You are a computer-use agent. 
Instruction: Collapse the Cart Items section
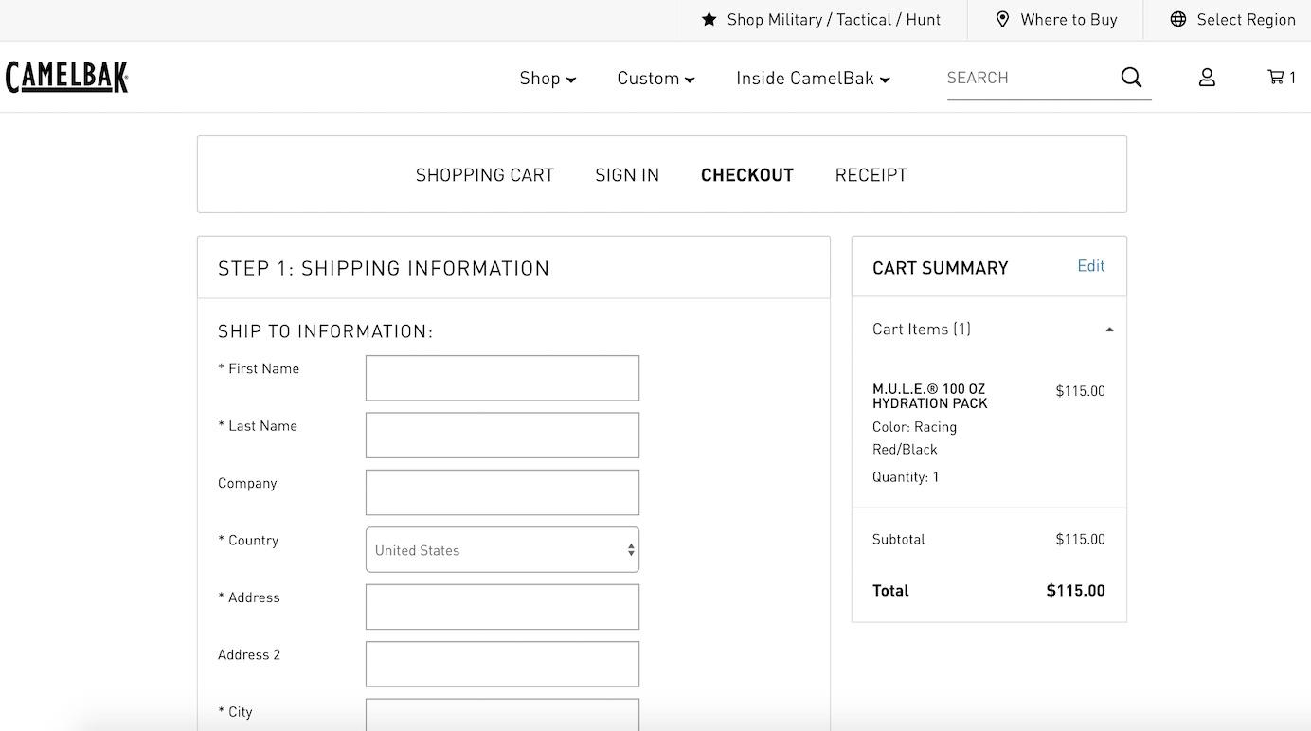[1109, 330]
